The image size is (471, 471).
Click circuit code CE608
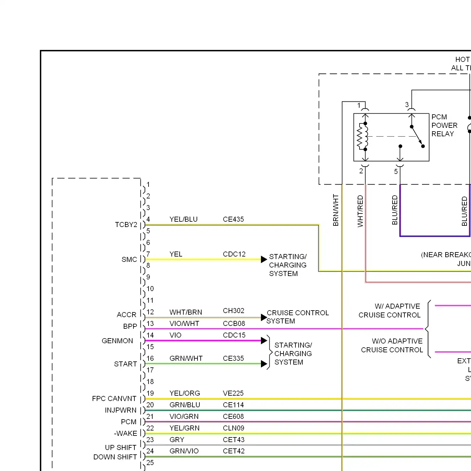tap(233, 416)
